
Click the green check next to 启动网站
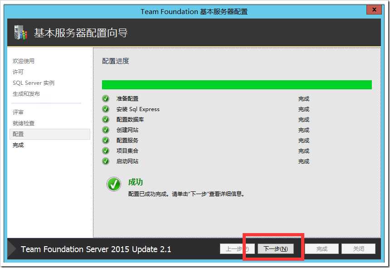[106, 161]
